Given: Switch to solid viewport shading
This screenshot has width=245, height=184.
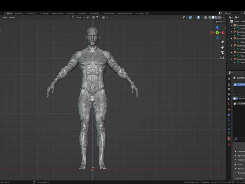Looking at the screenshot, I should pos(213,17).
